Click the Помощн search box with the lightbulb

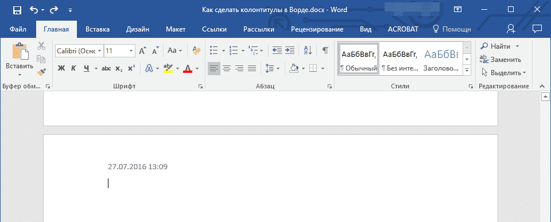[452, 29]
